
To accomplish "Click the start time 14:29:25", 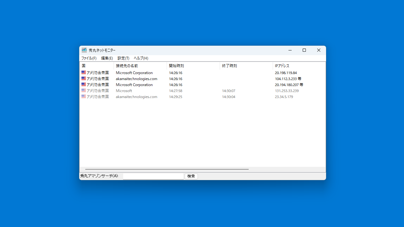I will click(175, 97).
